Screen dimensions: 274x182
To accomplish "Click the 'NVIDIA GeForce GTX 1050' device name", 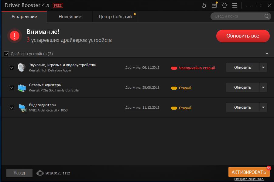I will tap(48, 110).
